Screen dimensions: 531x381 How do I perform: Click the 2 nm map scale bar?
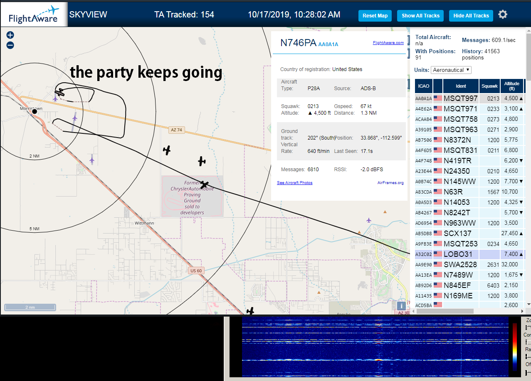[30, 307]
